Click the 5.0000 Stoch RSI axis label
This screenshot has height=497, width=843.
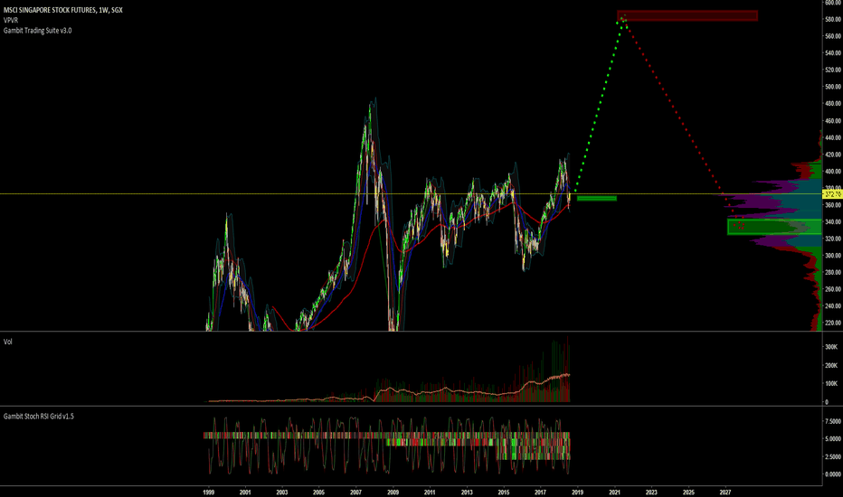(x=833, y=439)
